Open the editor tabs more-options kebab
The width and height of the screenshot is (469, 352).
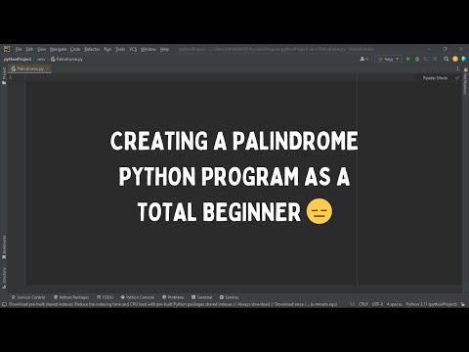[x=457, y=68]
